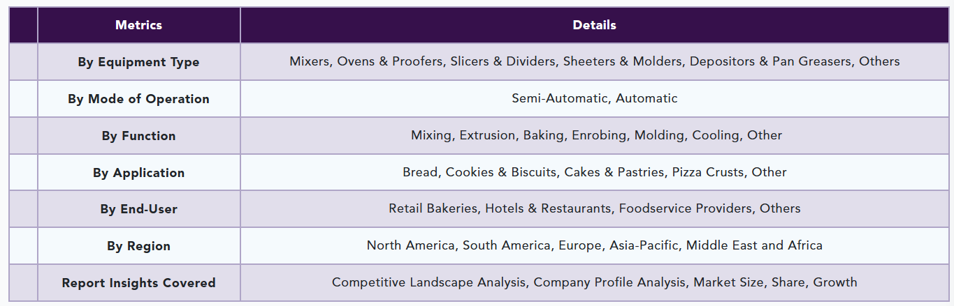954x306 pixels.
Task: Select the Mixing, Extrusion, Baking details cell
Action: point(594,136)
